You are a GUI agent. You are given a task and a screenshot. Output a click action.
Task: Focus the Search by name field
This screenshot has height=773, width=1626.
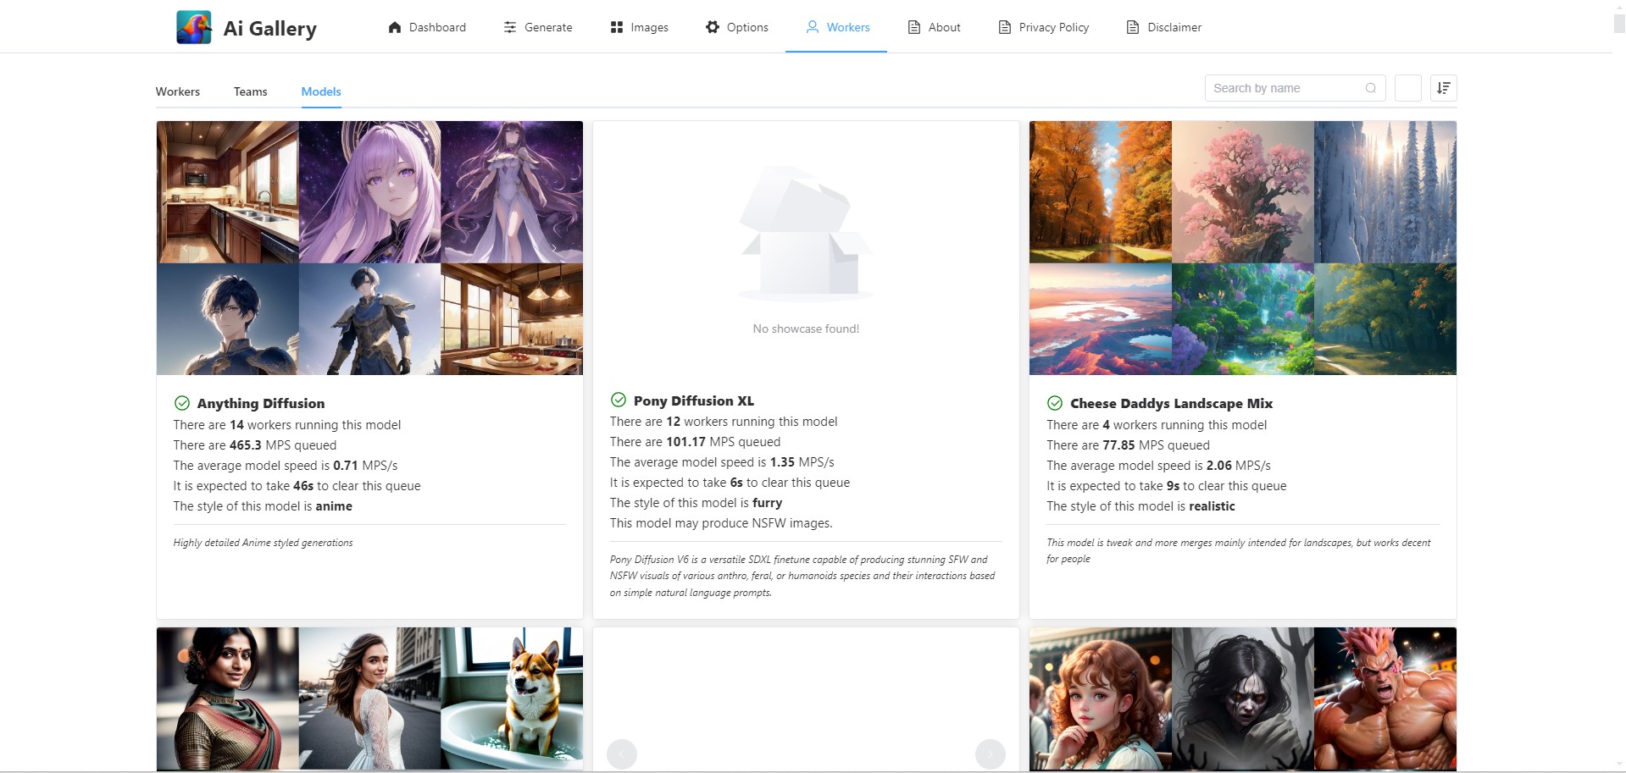coord(1295,88)
